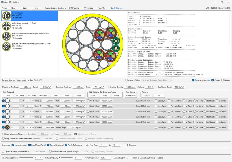This screenshot has height=162, width=232.
Task: Open an existing project with Open
Action: 25,8
